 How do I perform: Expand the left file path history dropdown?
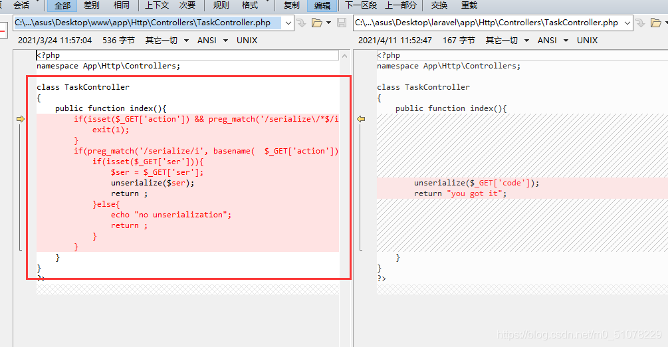pyautogui.click(x=288, y=23)
